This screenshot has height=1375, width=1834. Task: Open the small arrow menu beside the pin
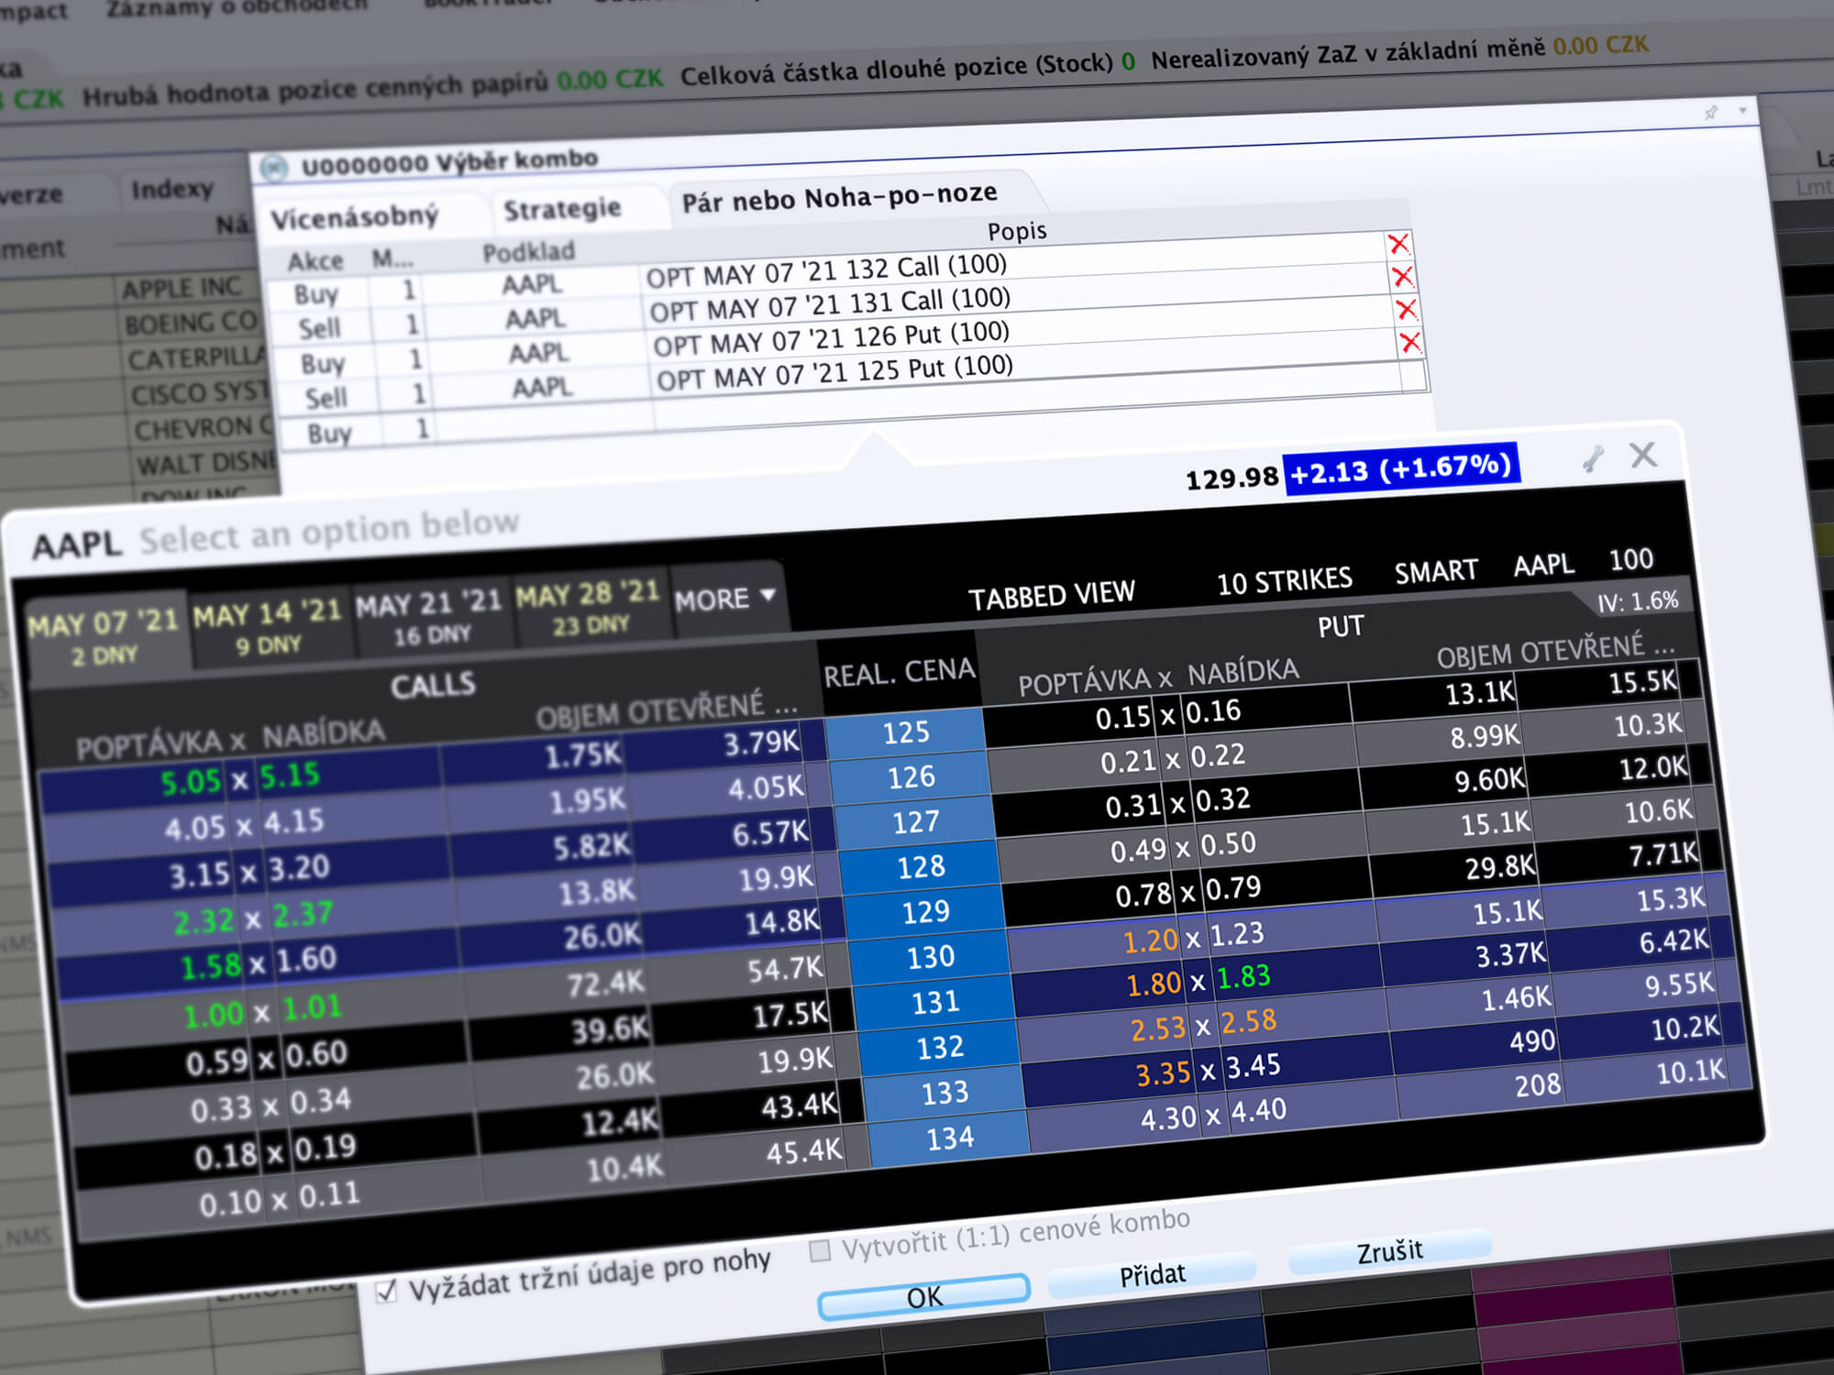click(x=1742, y=111)
